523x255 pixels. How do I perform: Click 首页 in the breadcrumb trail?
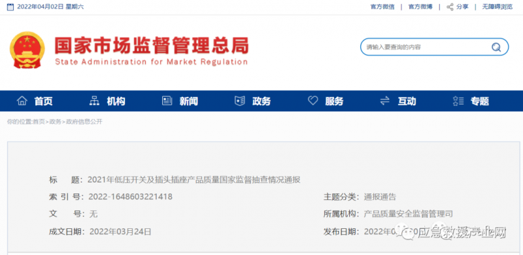point(39,122)
